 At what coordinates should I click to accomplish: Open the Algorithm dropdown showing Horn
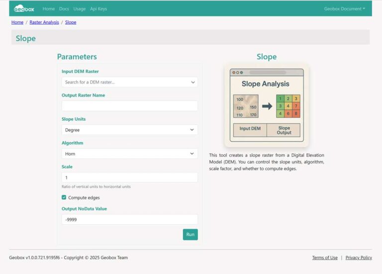[x=129, y=154]
